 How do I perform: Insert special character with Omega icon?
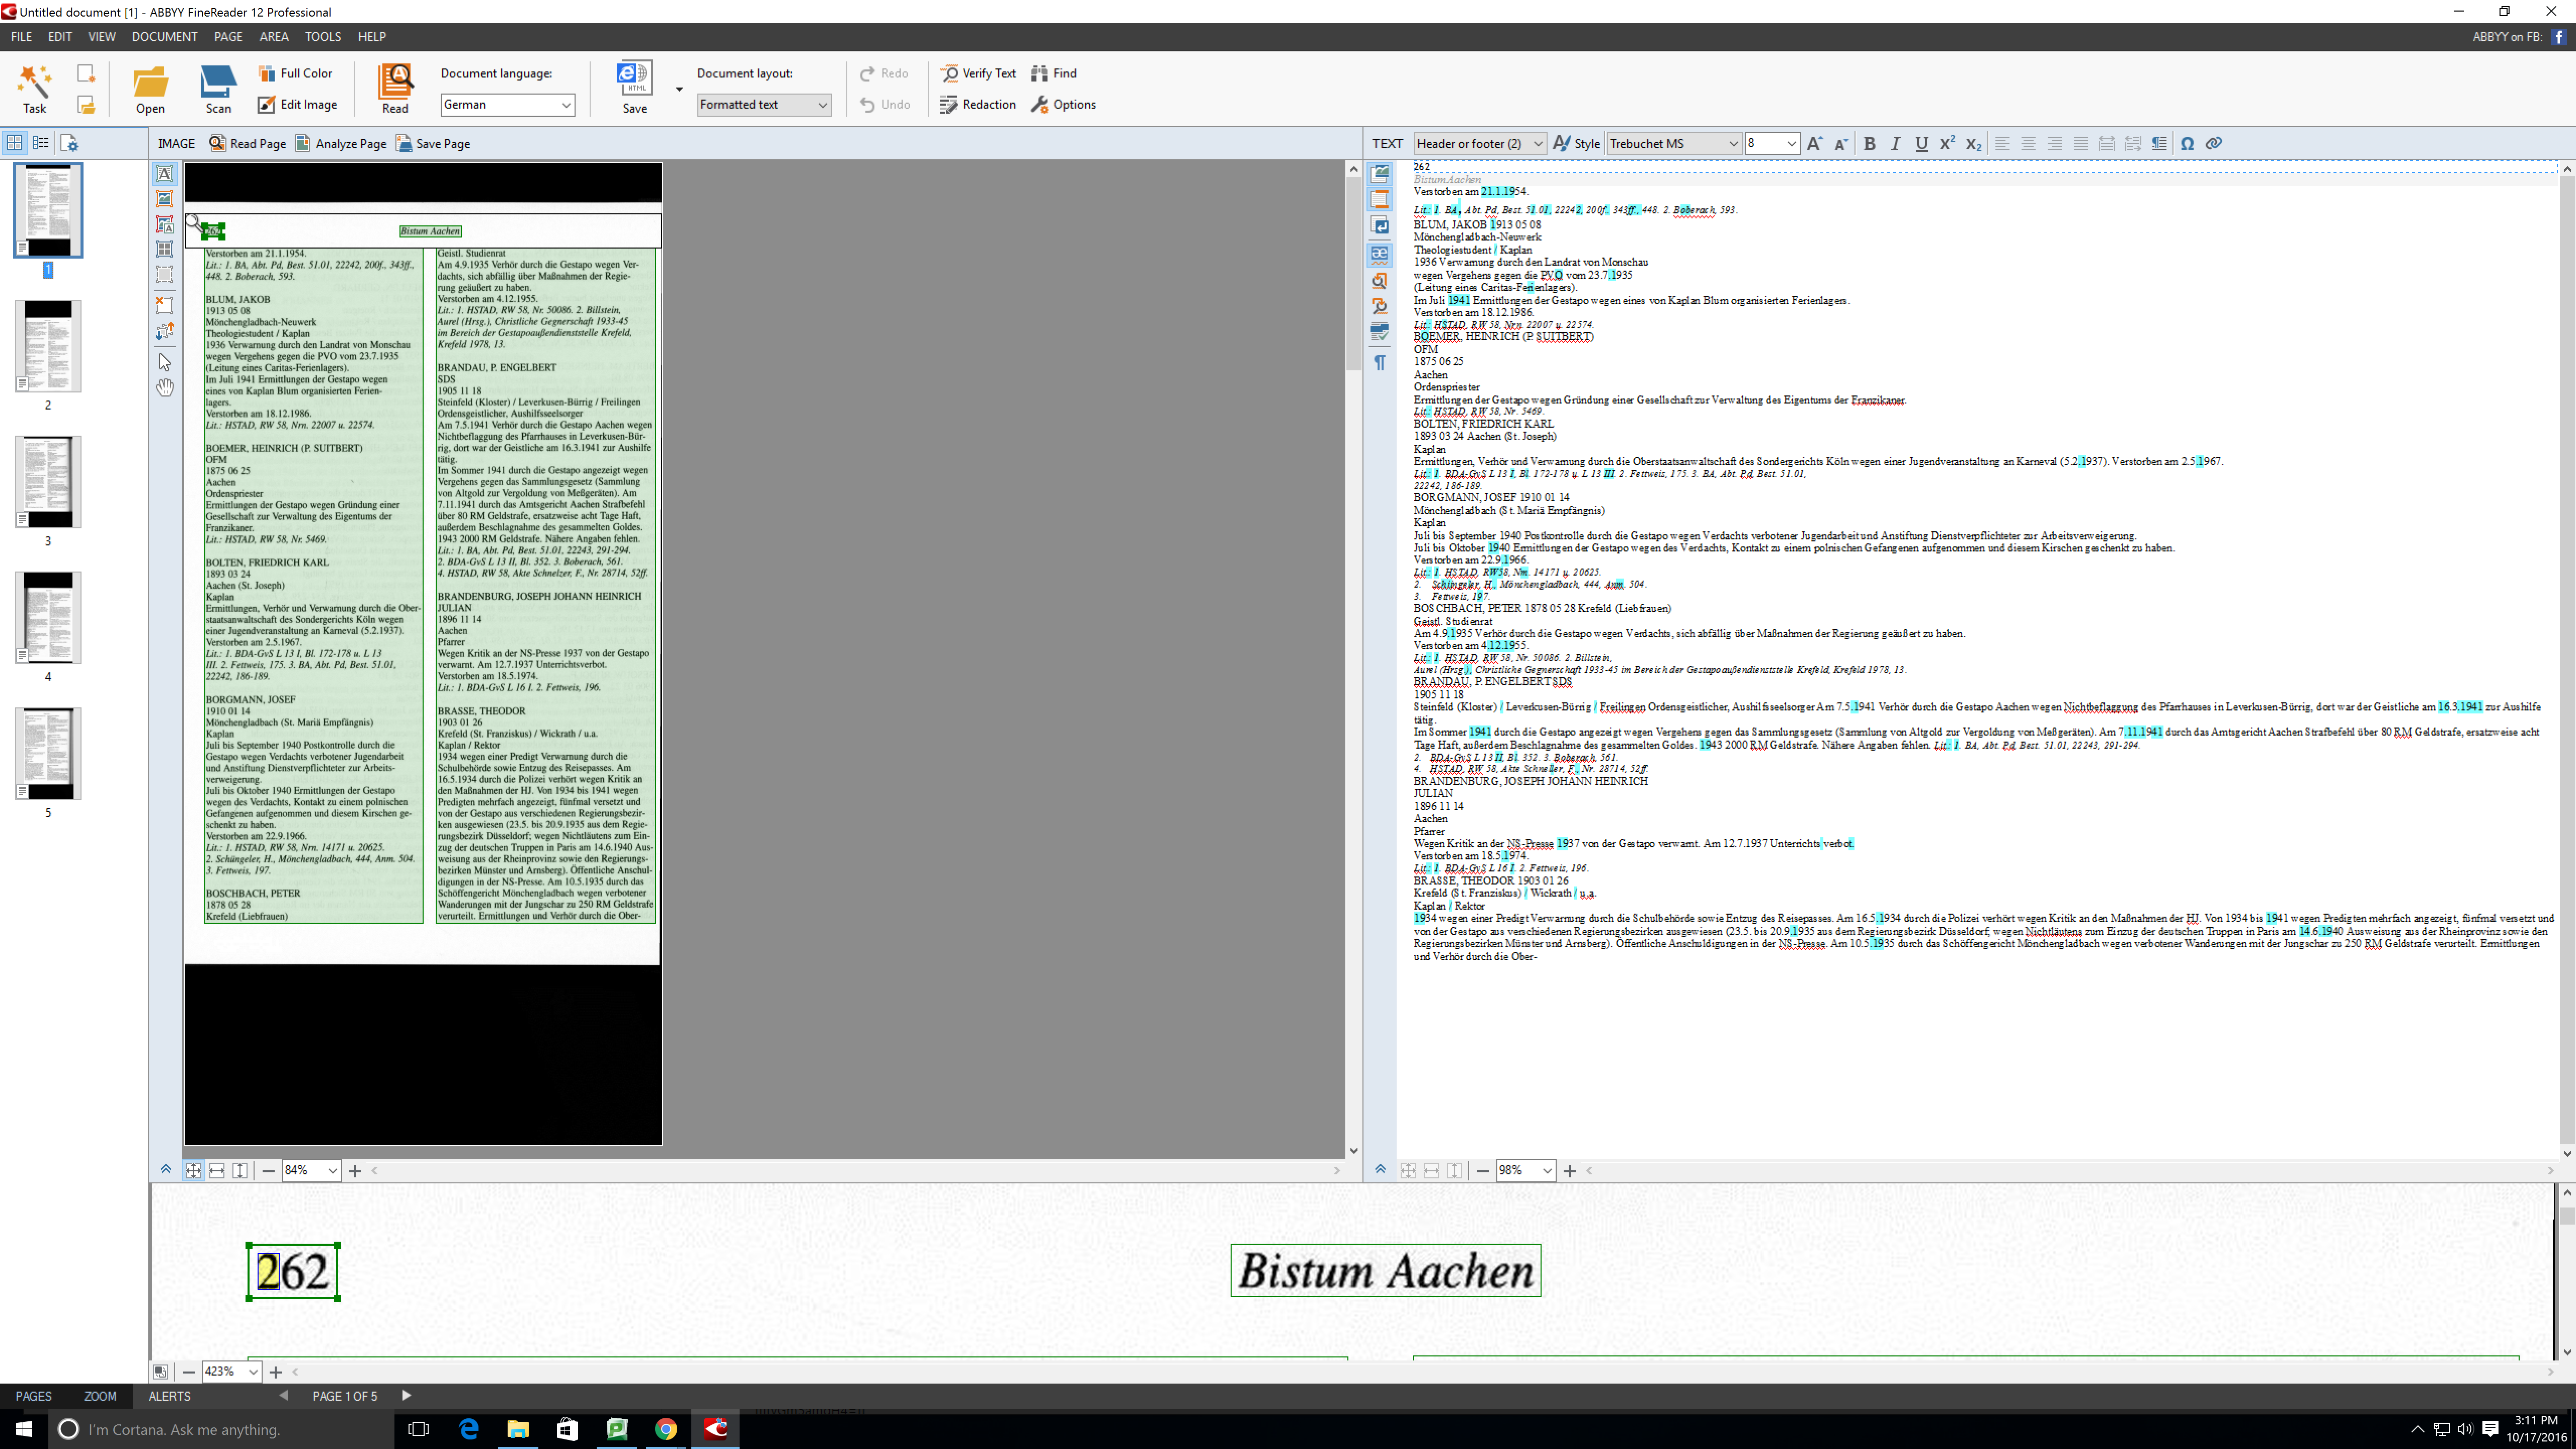pos(2187,143)
